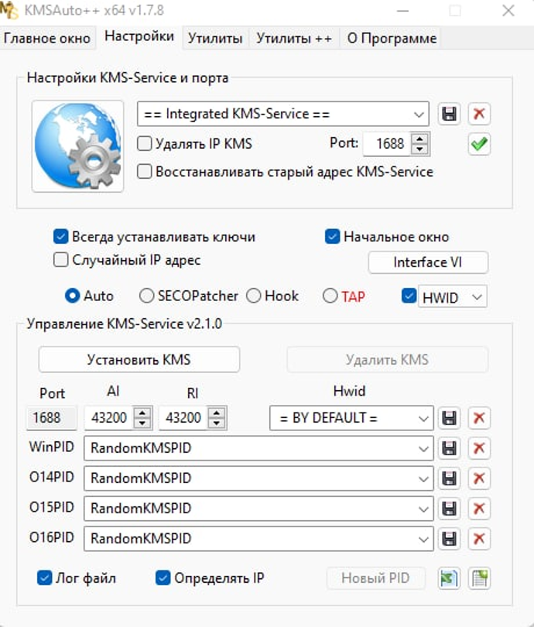Uncheck Всегда устанавливать ключи

61,237
